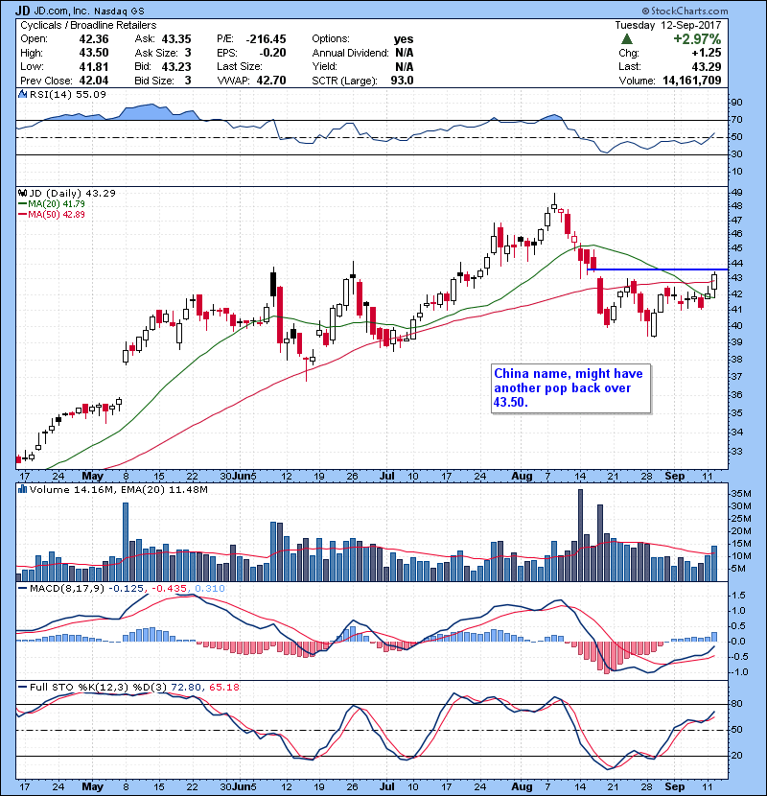Click the Low value 41.81
The width and height of the screenshot is (767, 796).
pyautogui.click(x=94, y=66)
